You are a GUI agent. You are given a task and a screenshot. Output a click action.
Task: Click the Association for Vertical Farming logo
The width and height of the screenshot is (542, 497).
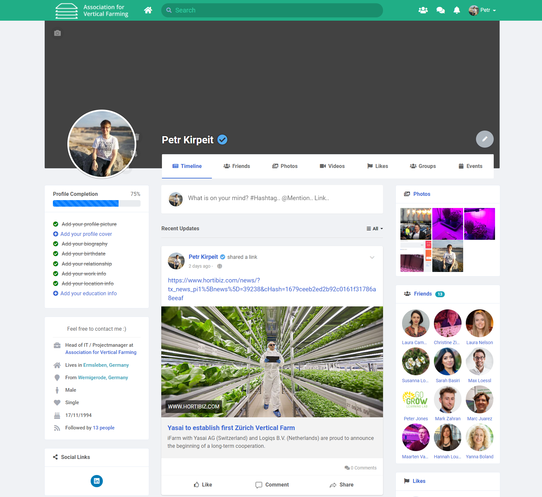(x=92, y=10)
